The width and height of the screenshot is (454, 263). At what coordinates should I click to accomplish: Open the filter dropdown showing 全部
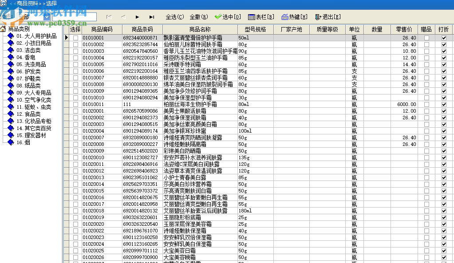47,17
